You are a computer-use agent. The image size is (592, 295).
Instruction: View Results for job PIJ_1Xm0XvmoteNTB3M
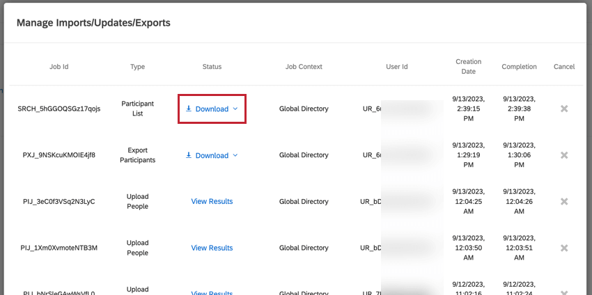point(212,248)
